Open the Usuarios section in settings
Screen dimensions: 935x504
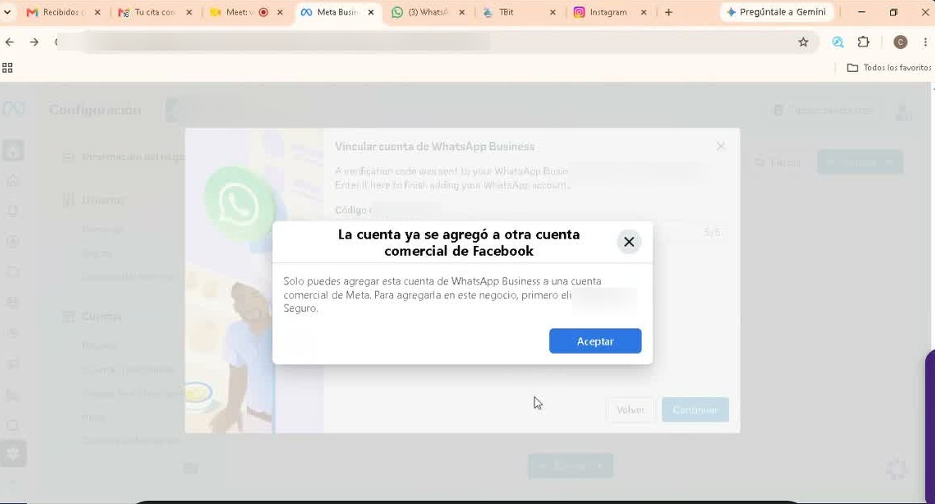point(104,200)
